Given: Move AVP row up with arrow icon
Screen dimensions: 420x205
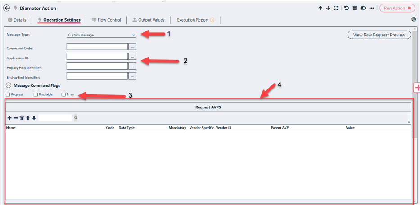Looking at the screenshot, I should coord(28,118).
